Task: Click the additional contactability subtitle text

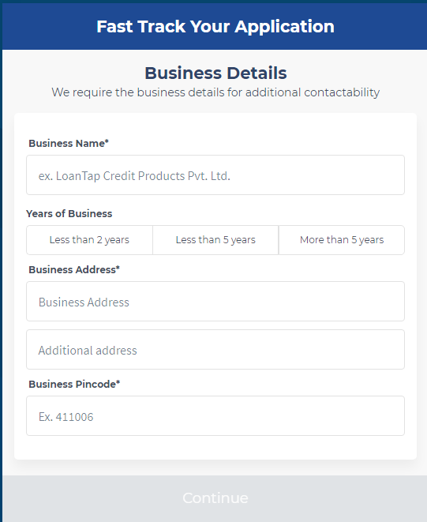Action: click(215, 92)
